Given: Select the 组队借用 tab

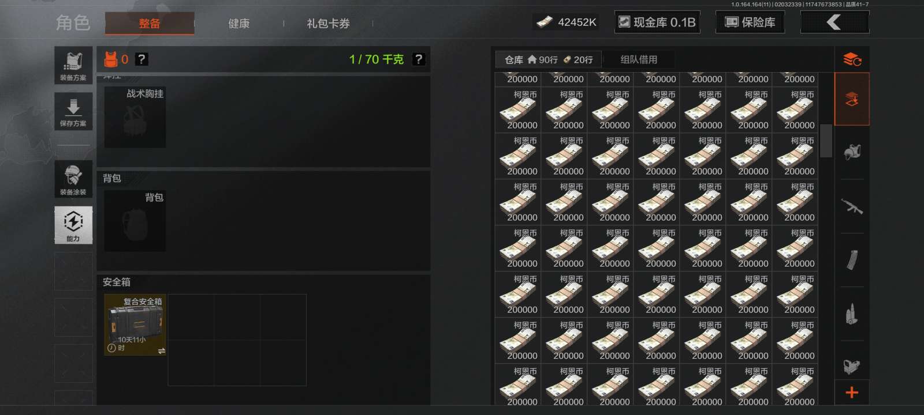Looking at the screenshot, I should click(x=638, y=59).
